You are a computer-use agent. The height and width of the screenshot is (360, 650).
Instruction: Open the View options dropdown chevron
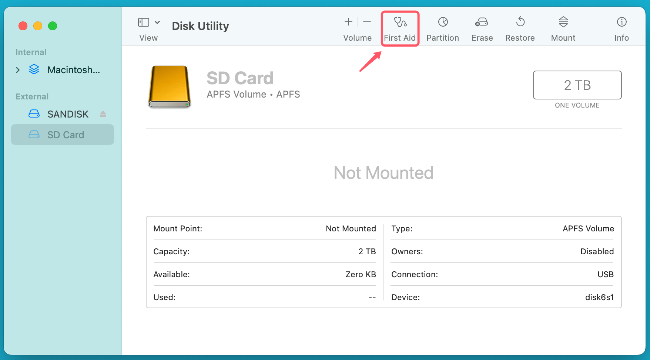pos(157,22)
